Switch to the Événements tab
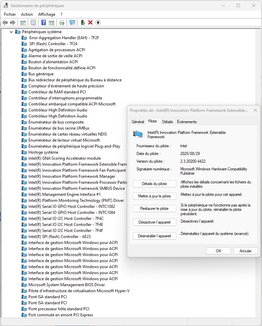The height and width of the screenshot is (326, 262). [187, 122]
